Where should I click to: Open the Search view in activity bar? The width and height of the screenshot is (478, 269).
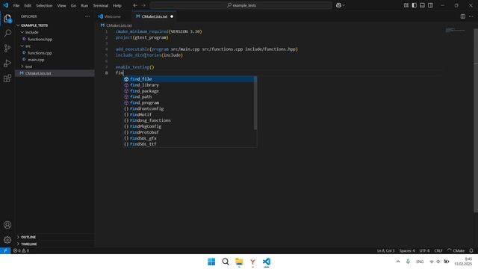click(x=7, y=33)
